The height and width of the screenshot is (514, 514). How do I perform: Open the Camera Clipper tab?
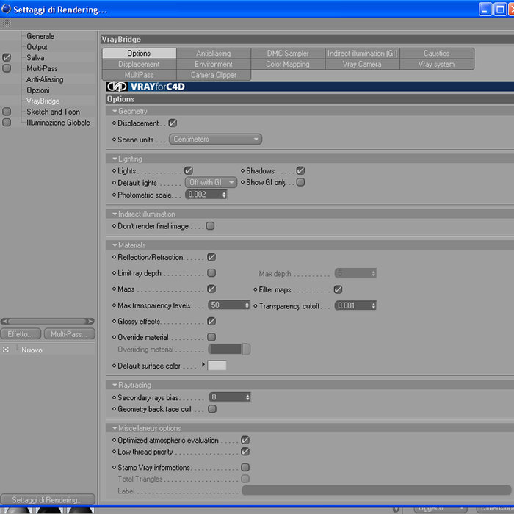(214, 75)
